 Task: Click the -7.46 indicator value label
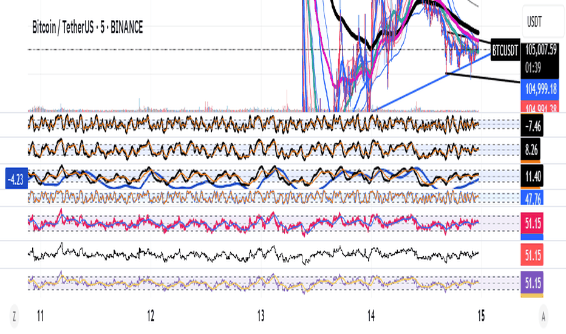point(532,126)
